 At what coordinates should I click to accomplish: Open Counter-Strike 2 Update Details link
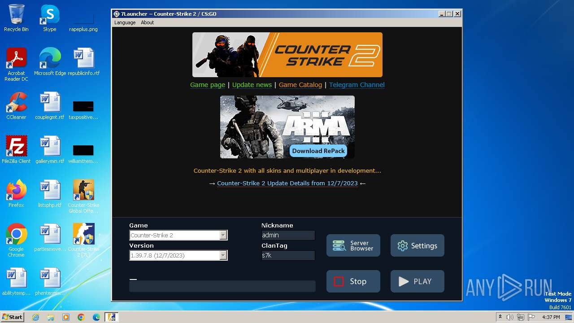click(287, 183)
